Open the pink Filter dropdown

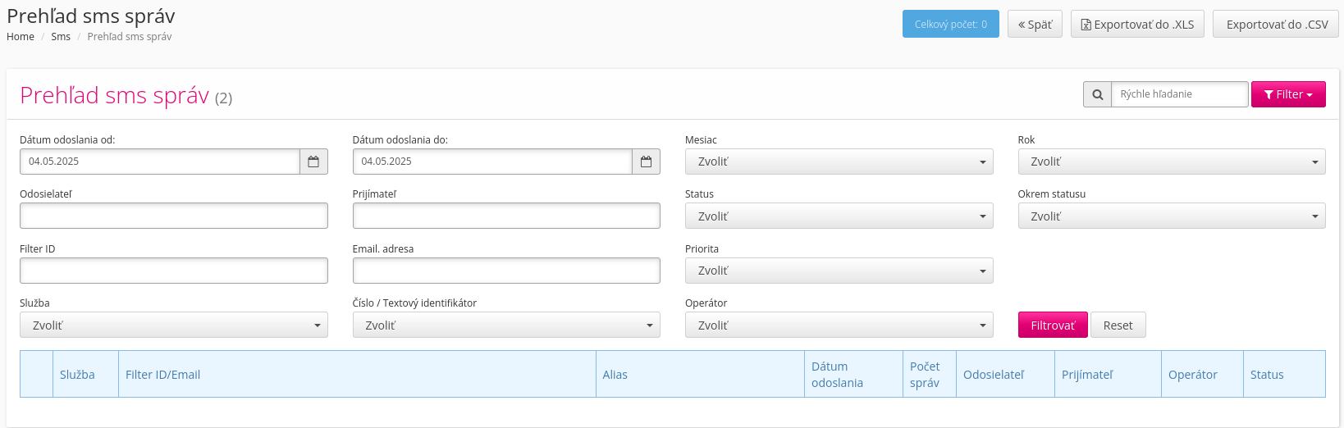pyautogui.click(x=1287, y=94)
